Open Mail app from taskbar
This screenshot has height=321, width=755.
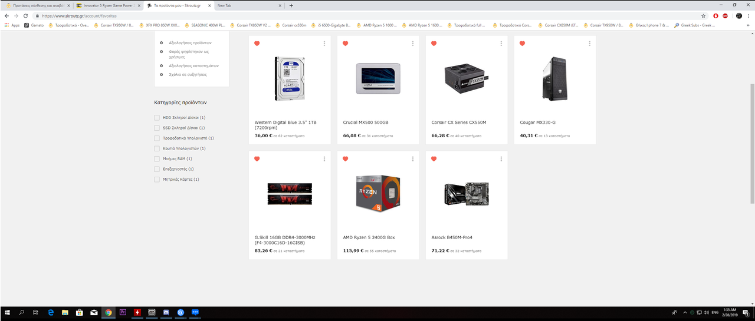point(94,312)
